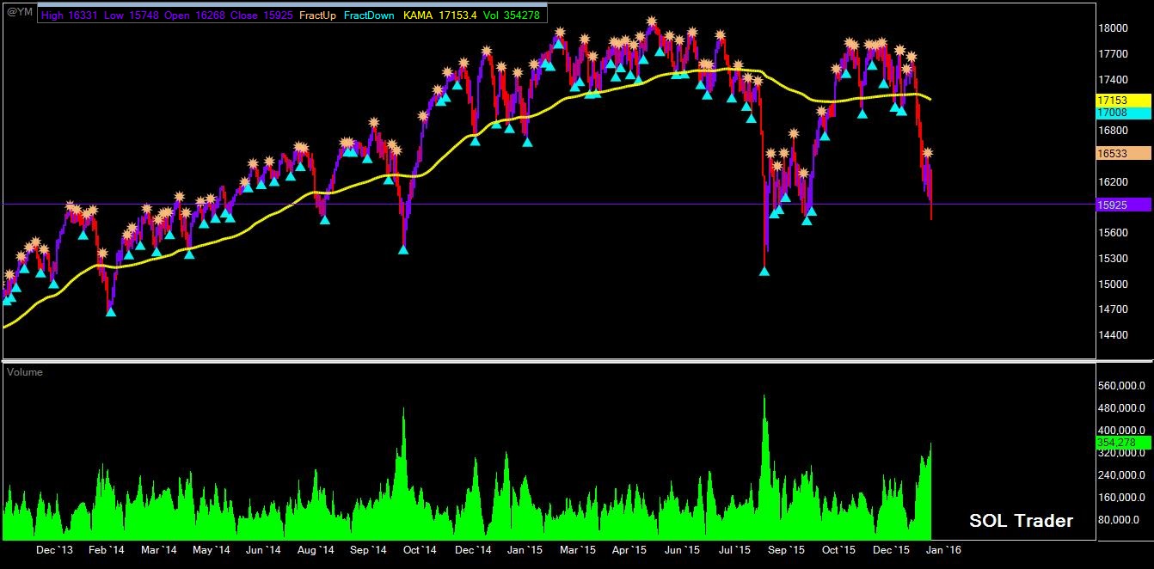The image size is (1154, 569).
Task: Click the Dec '13 date label
Action: tap(56, 550)
